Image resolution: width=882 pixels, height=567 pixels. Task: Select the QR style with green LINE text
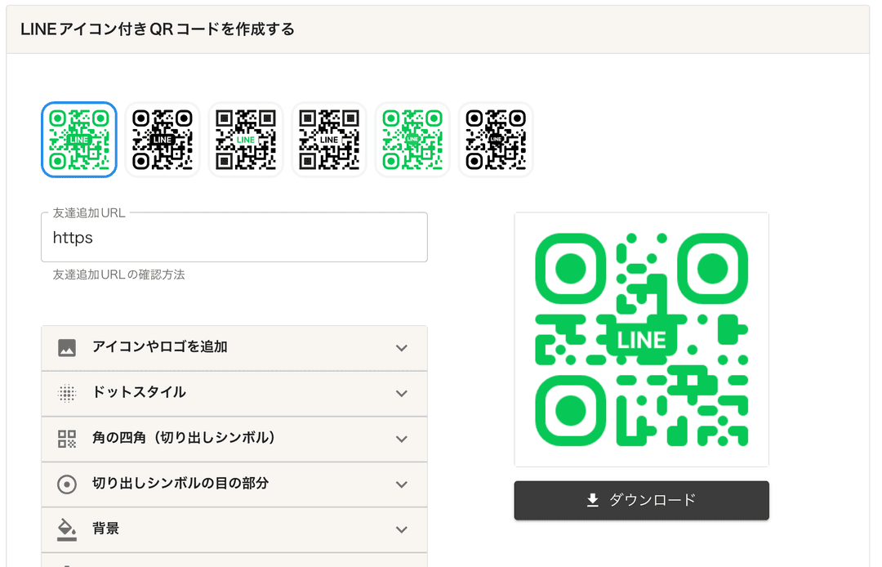point(246,139)
